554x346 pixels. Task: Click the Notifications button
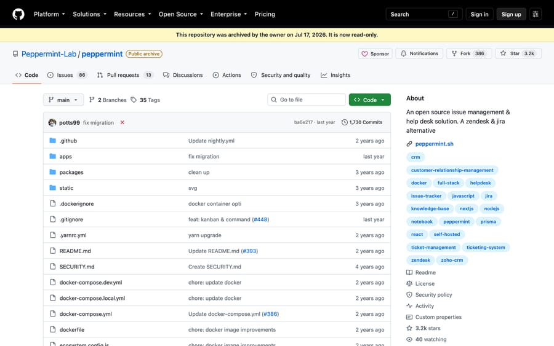419,53
